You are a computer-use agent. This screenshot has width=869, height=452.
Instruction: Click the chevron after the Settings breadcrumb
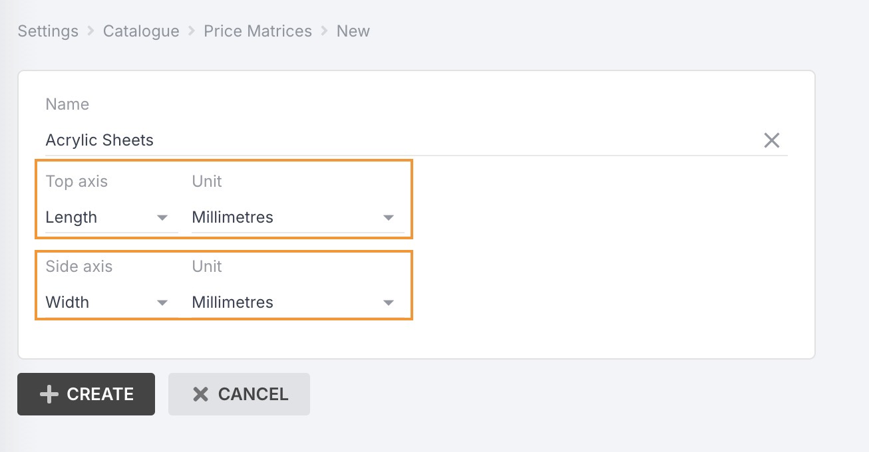[91, 31]
